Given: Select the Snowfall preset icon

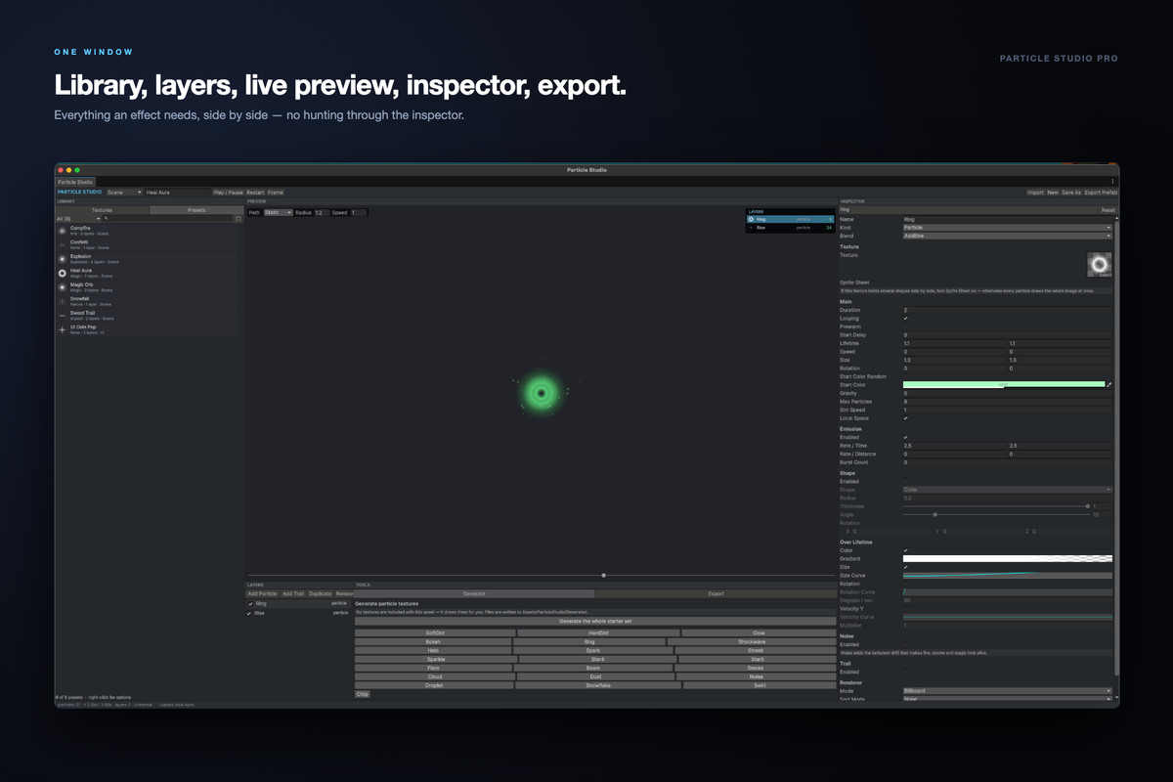Looking at the screenshot, I should (63, 301).
